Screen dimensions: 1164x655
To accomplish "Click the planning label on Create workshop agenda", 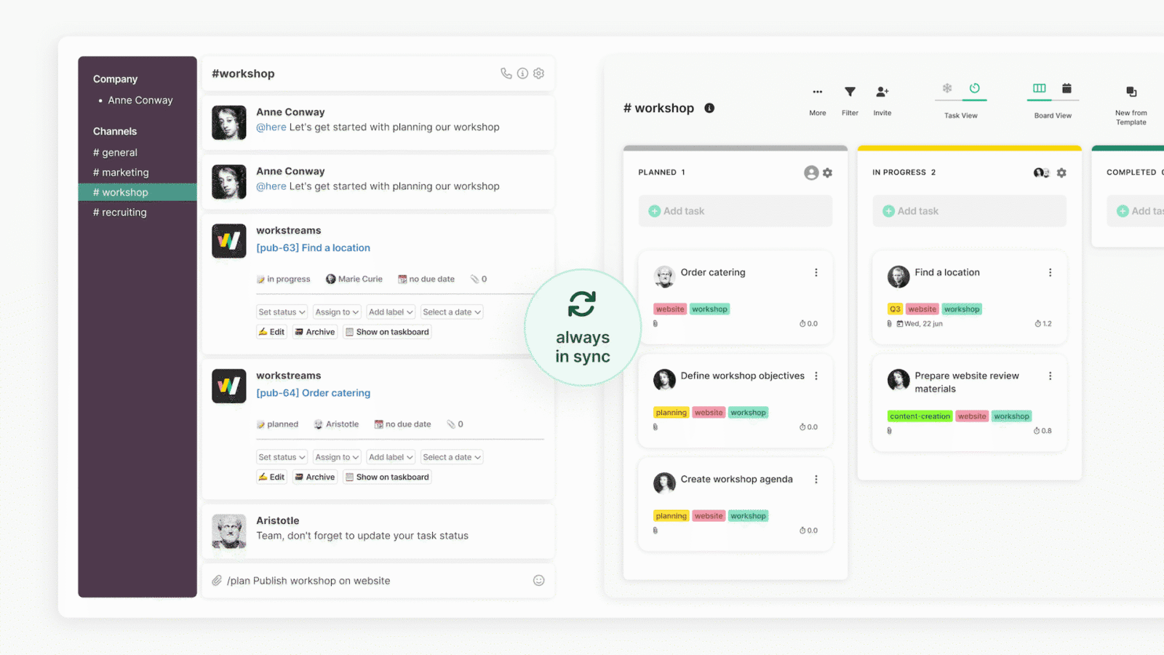I will pos(671,516).
